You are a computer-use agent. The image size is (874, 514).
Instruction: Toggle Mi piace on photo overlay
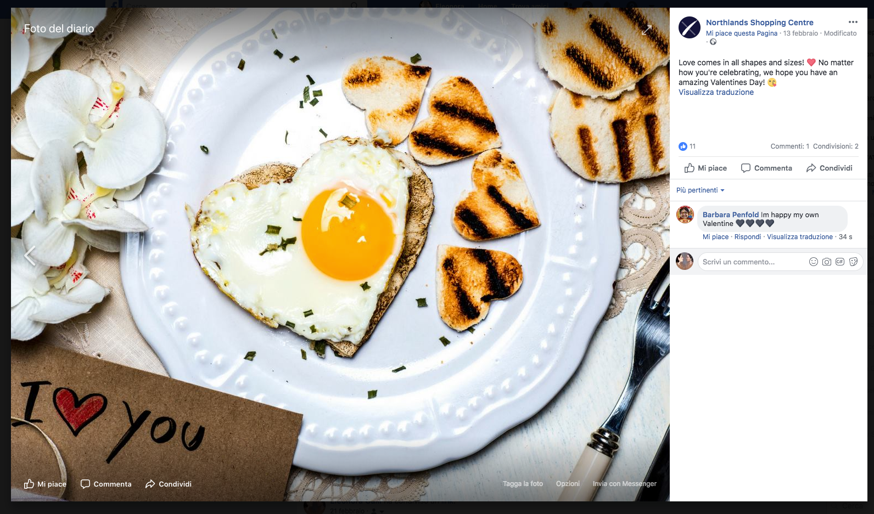pyautogui.click(x=45, y=484)
